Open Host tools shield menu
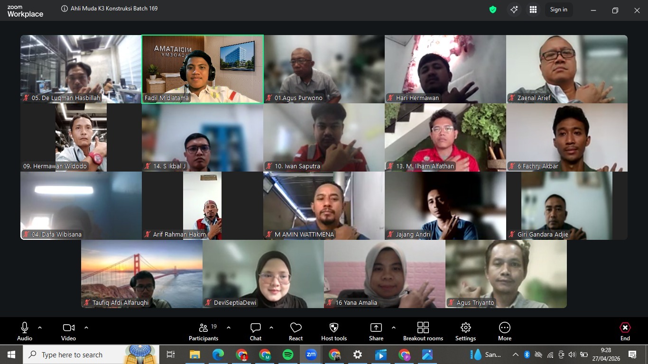 pos(334,331)
